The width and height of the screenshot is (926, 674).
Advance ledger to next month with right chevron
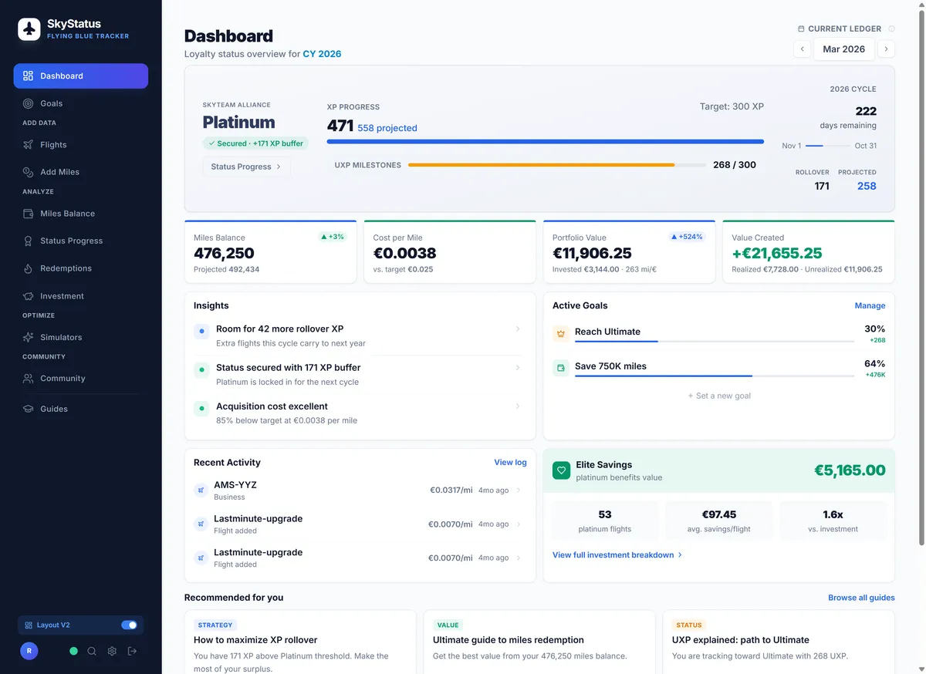pyautogui.click(x=886, y=49)
